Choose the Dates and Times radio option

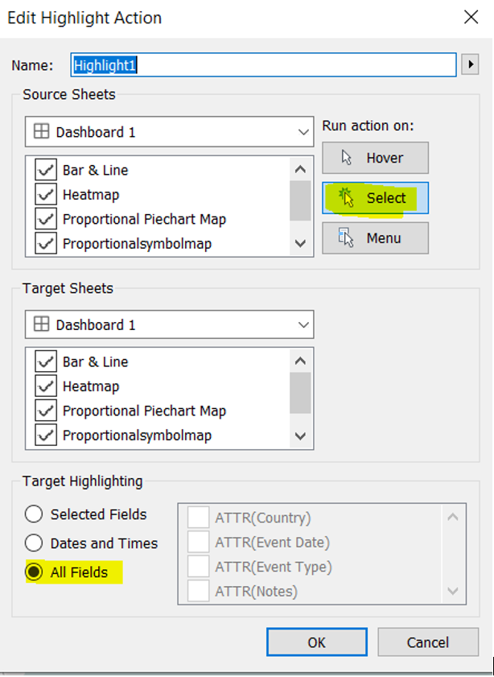coord(34,543)
